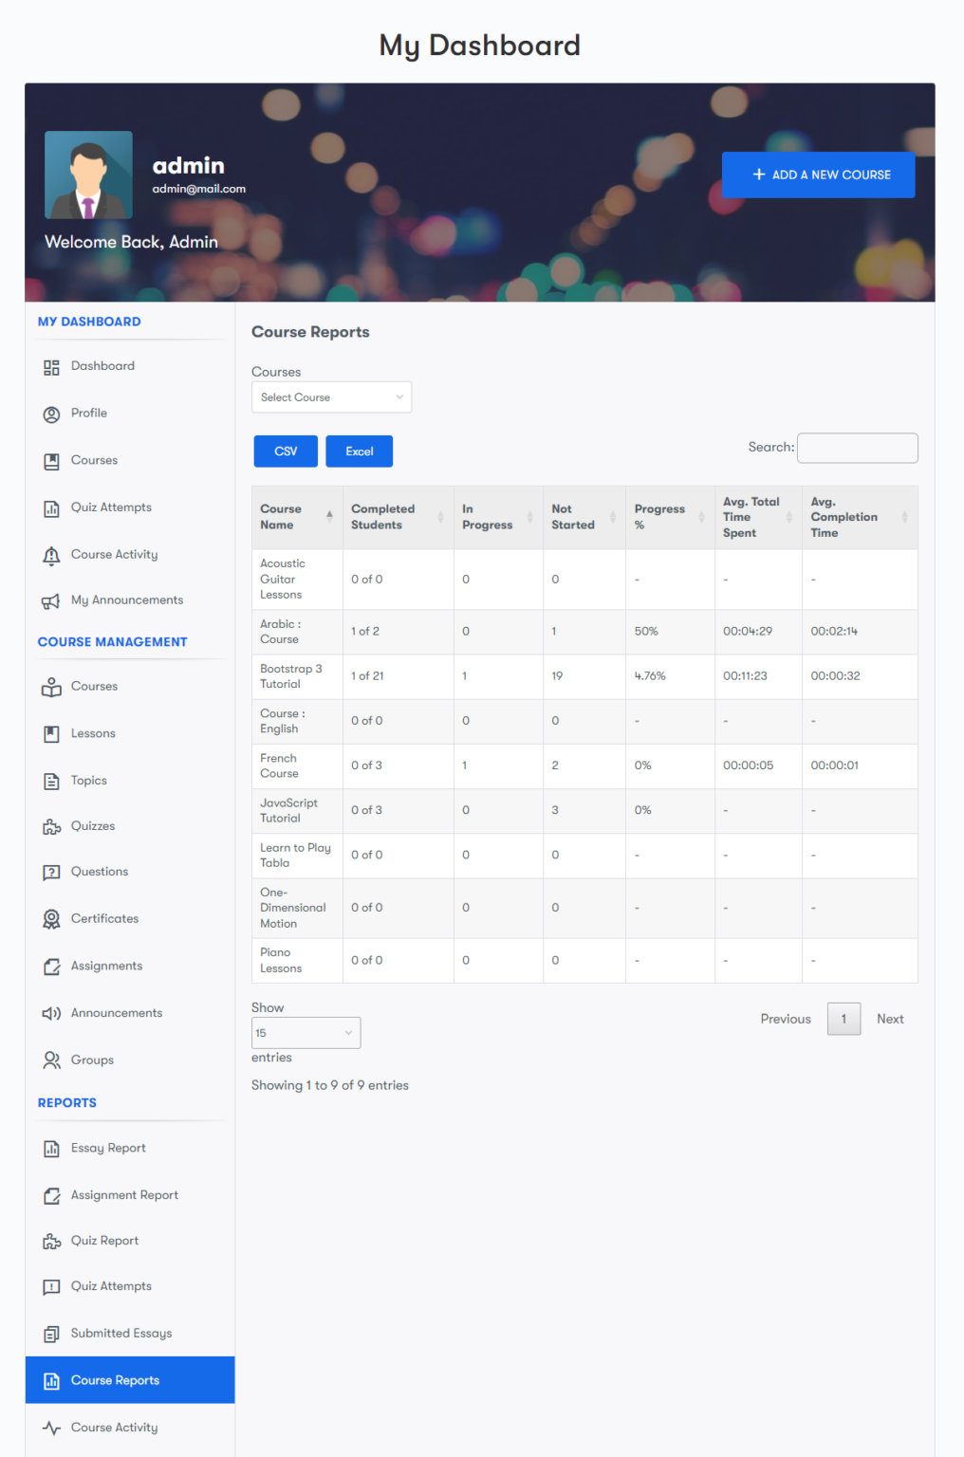Click inside the Search field

click(856, 448)
